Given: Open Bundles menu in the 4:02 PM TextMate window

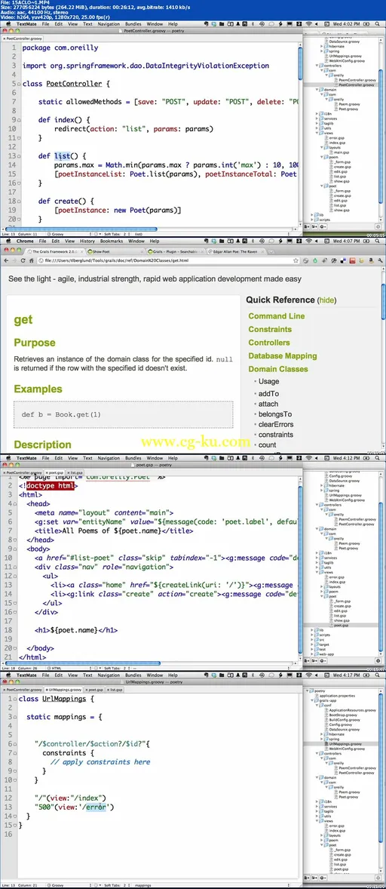Looking at the screenshot, I should click(x=133, y=24).
